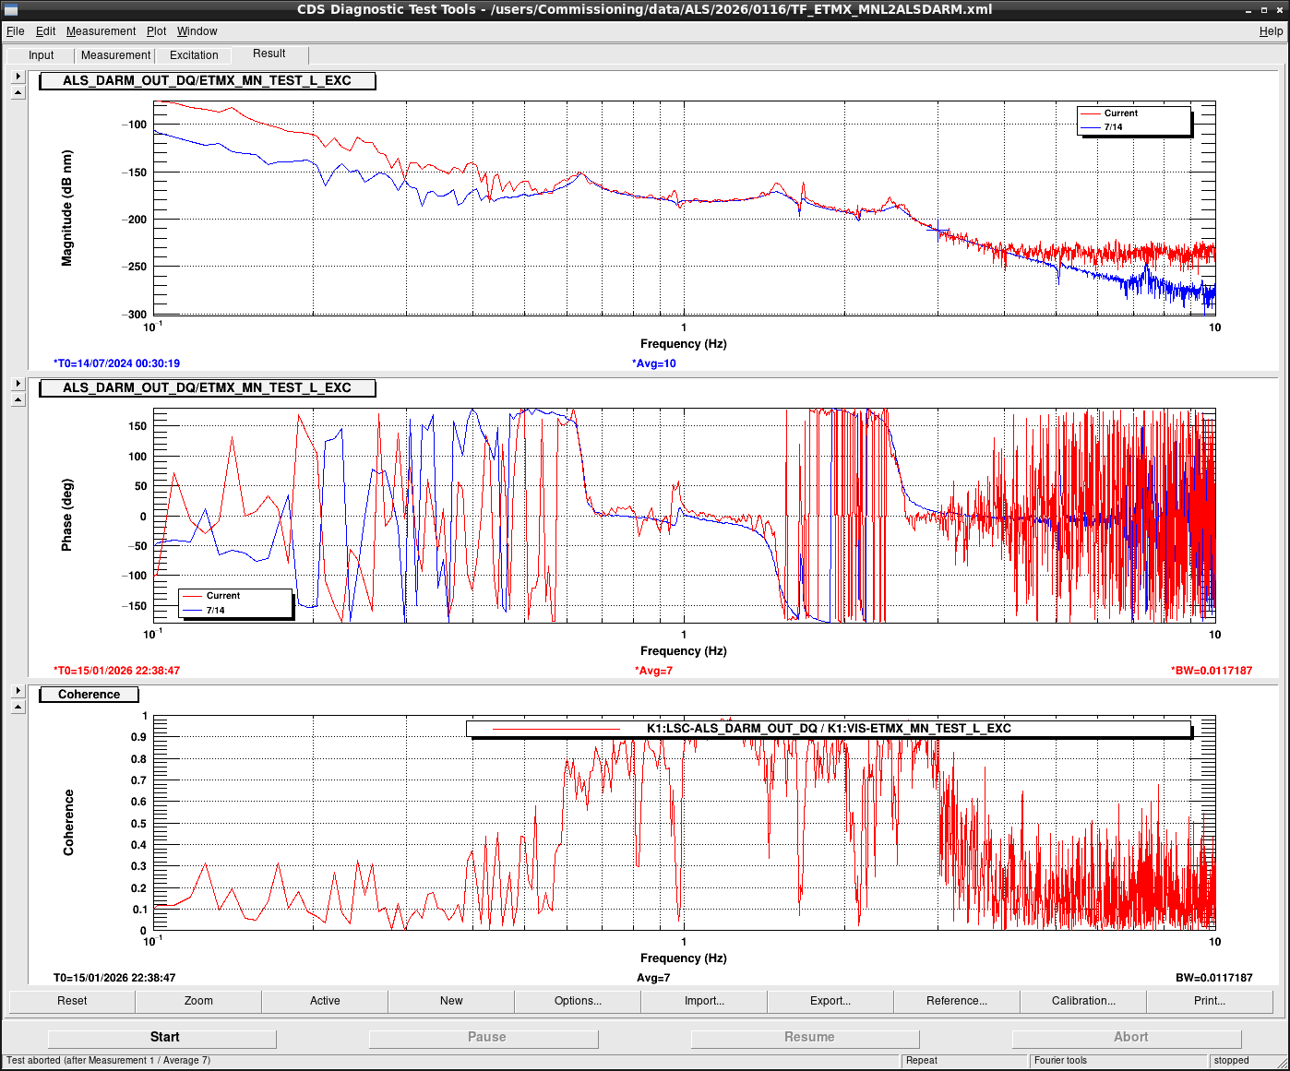
Task: Click the up-arrow icon beside the Coherence plot
Action: click(18, 707)
